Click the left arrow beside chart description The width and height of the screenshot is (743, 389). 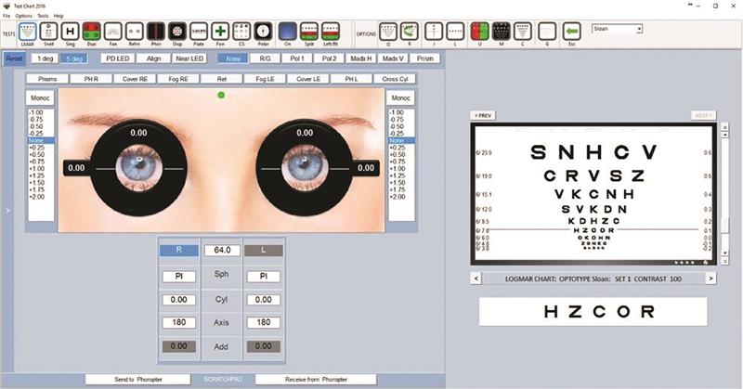pyautogui.click(x=476, y=279)
